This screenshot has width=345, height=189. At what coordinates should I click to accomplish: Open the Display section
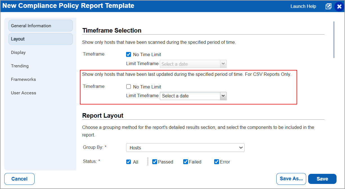tap(18, 52)
